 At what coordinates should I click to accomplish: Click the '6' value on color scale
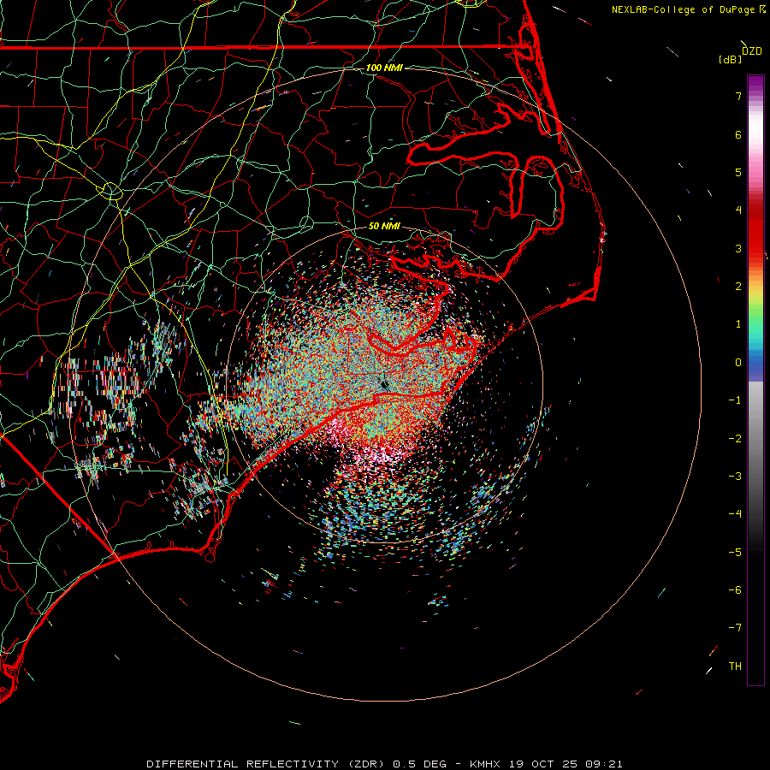[x=738, y=134]
